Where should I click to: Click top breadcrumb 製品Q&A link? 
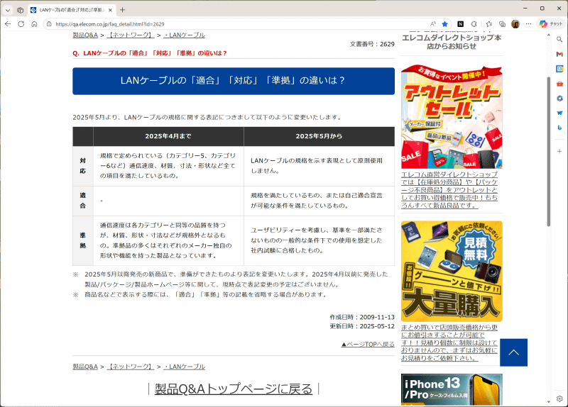coord(85,35)
